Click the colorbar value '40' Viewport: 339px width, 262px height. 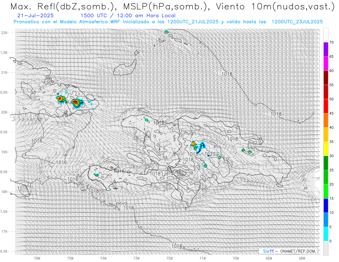331,127
